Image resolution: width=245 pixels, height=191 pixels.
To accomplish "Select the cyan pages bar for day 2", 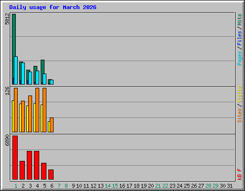I will [23, 74].
